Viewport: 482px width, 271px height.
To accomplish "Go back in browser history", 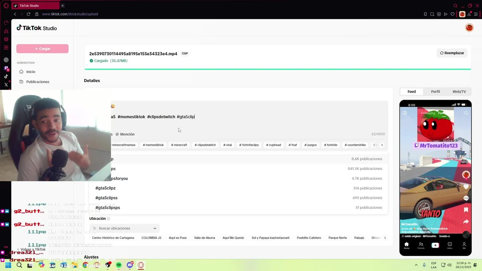I will (15, 14).
